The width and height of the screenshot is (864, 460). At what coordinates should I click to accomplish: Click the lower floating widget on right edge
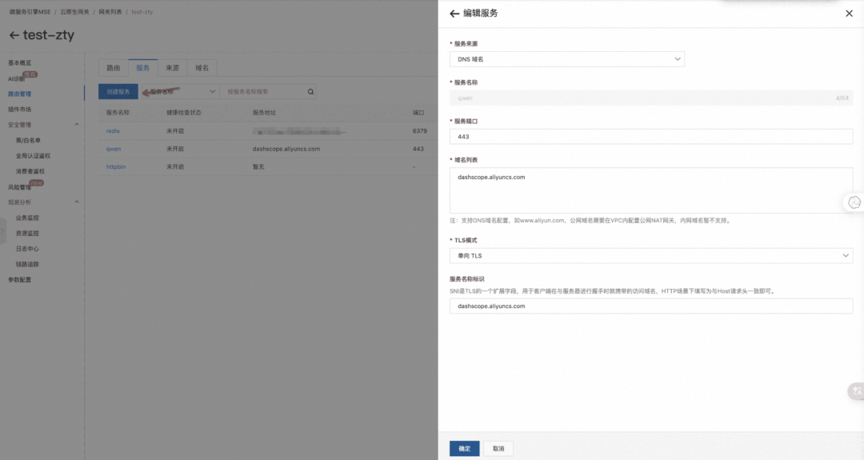pyautogui.click(x=856, y=391)
